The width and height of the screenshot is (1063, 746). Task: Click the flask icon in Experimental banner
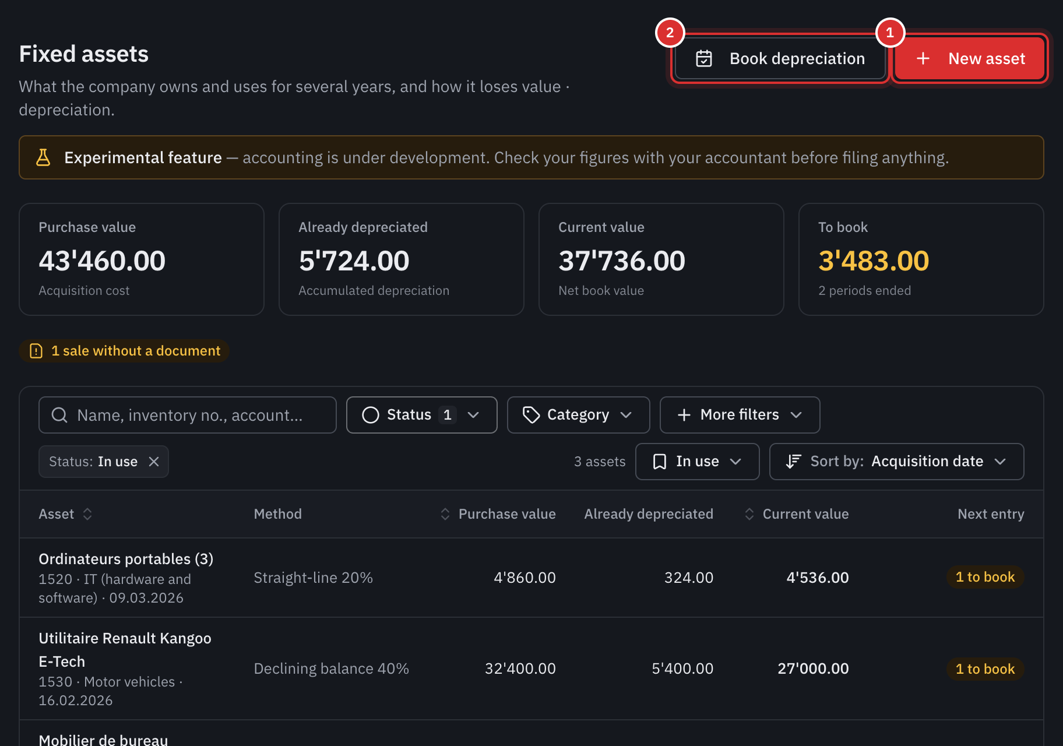(x=43, y=157)
